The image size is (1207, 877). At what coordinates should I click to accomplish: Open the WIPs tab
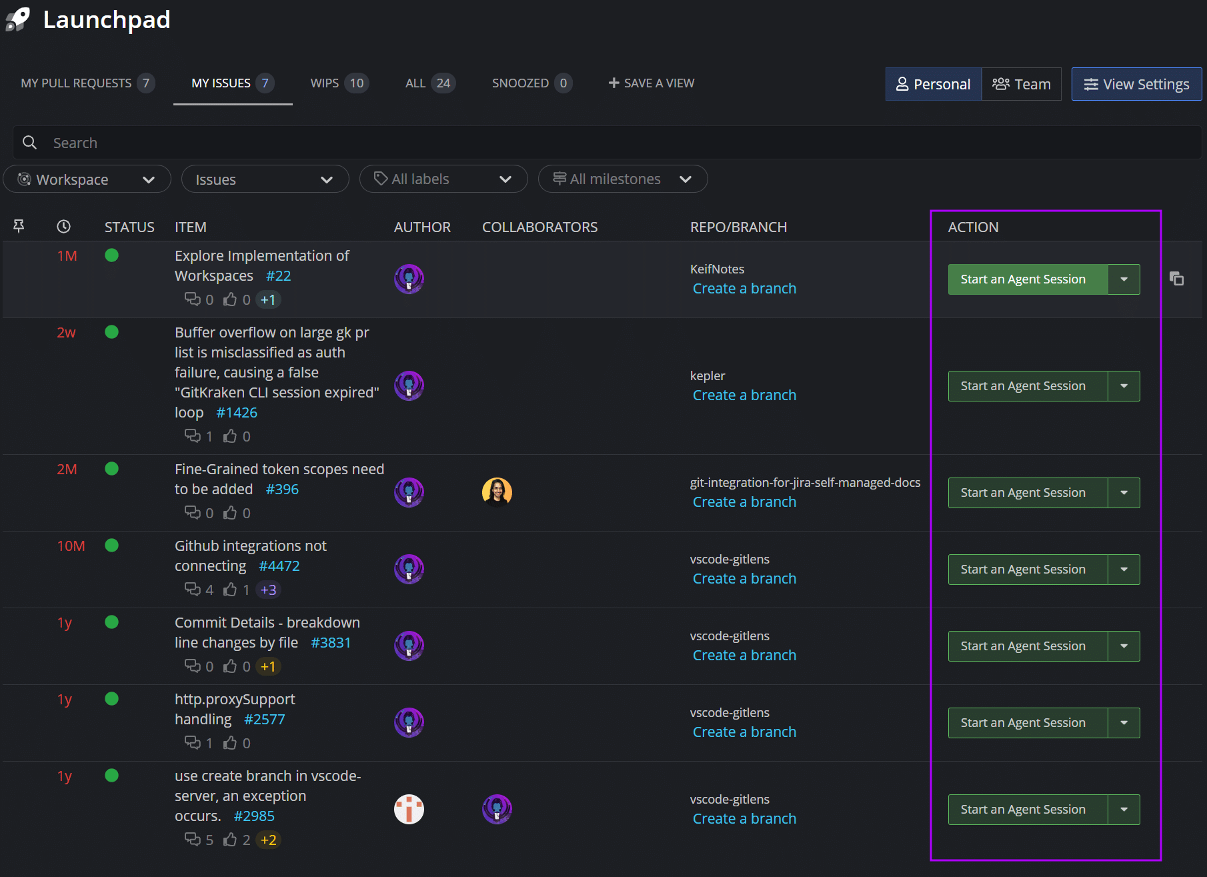(339, 83)
